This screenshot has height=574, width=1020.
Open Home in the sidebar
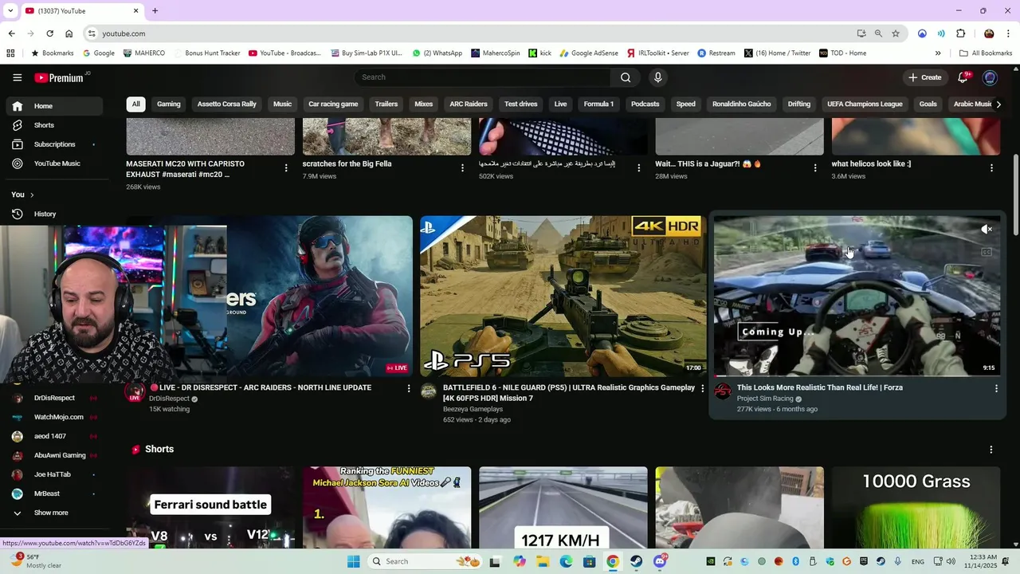pos(54,106)
